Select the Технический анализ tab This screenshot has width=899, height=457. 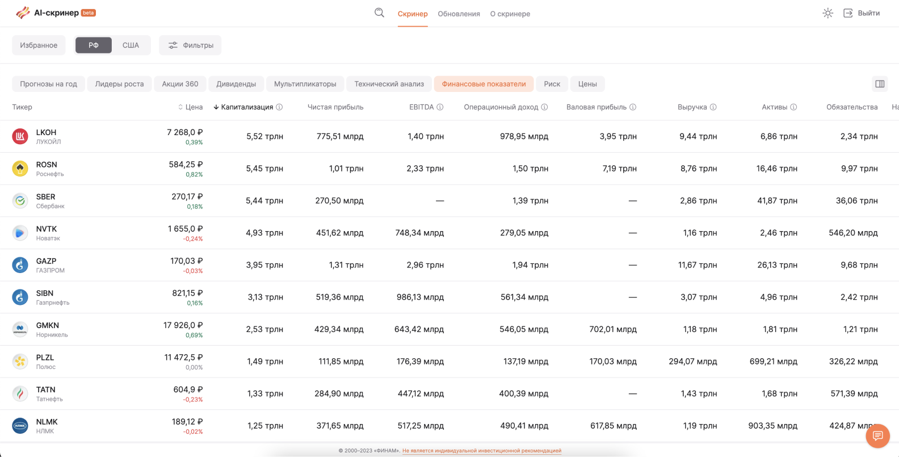point(389,84)
